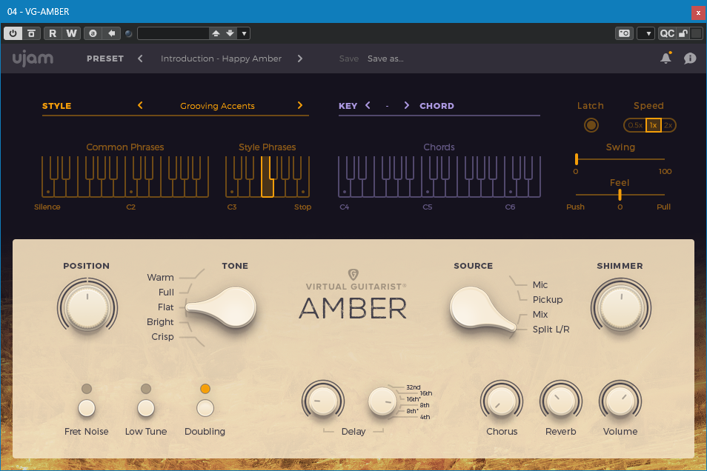Click the Swing slider track
Viewport: 707px width, 471px height.
(620, 158)
